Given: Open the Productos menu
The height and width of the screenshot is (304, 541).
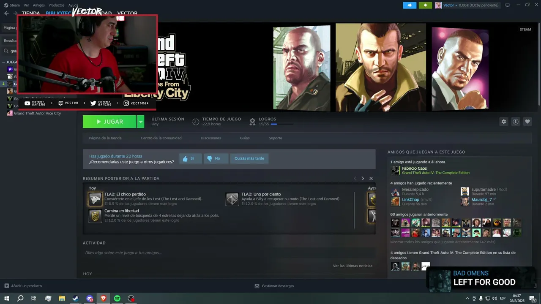Looking at the screenshot, I should tap(57, 5).
